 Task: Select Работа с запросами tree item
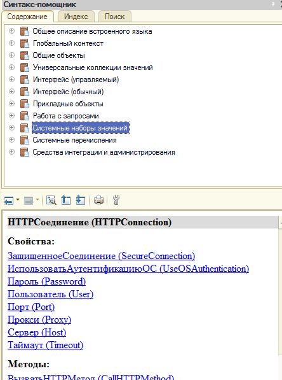(x=66, y=116)
